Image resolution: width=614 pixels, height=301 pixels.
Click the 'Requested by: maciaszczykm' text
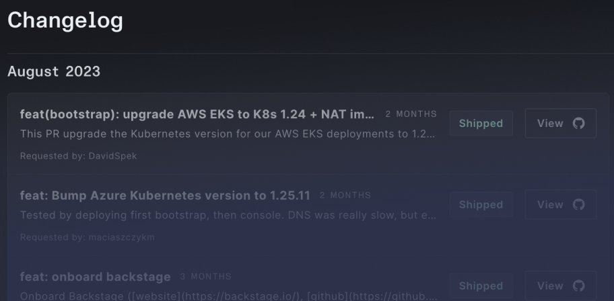pos(88,237)
